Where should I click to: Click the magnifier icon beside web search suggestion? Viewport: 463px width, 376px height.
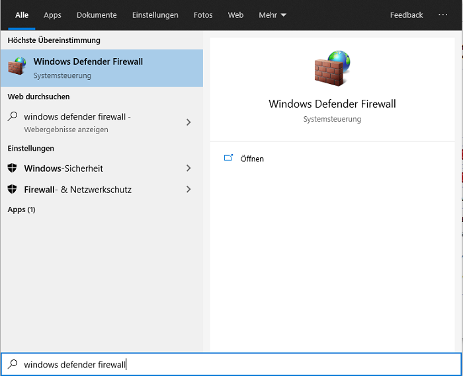point(13,116)
